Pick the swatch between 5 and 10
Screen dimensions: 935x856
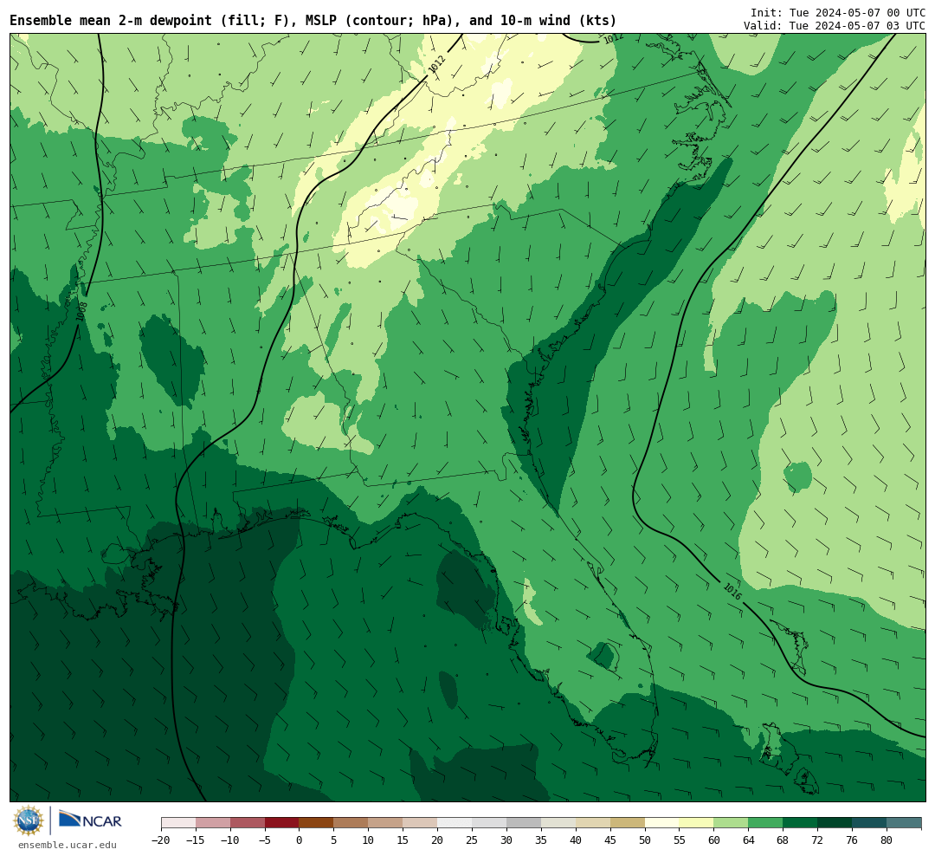[x=351, y=823]
